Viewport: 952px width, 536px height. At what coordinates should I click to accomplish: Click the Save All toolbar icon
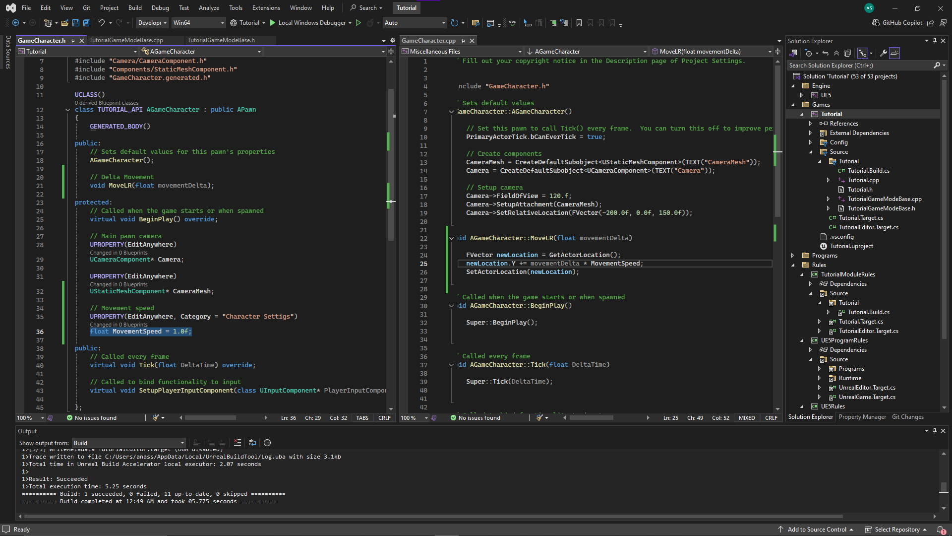[x=86, y=23]
